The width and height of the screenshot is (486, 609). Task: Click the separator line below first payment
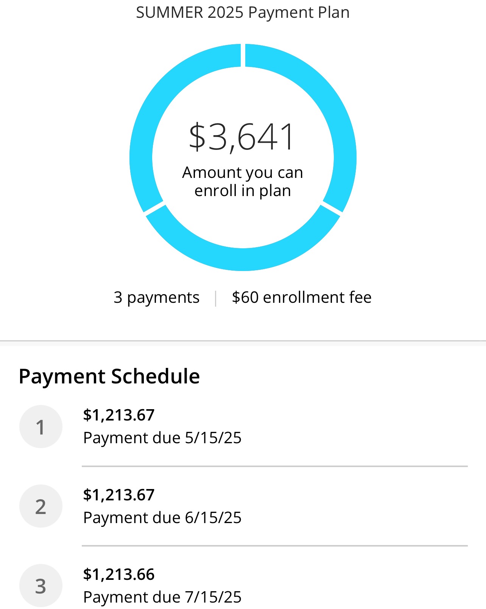click(275, 466)
